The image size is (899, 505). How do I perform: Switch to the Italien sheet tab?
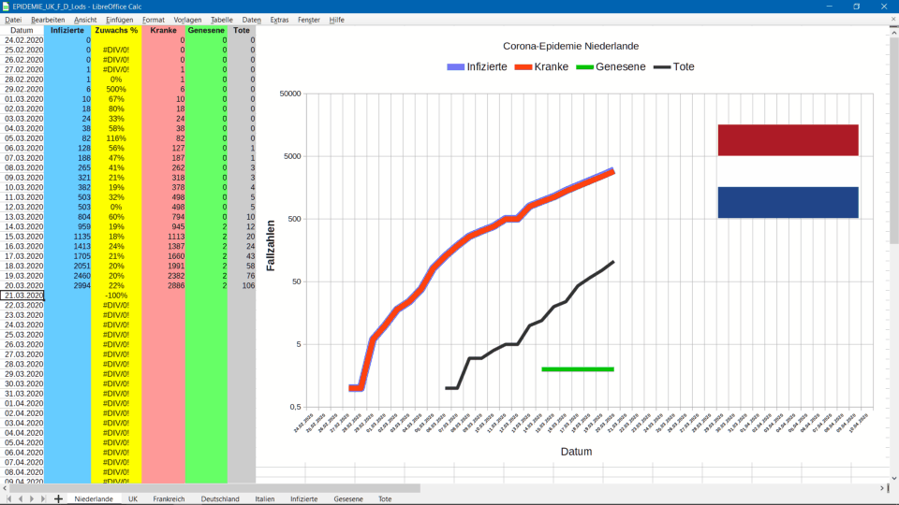click(x=265, y=499)
